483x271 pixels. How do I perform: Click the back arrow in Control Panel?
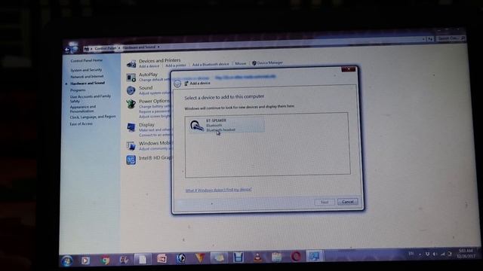point(68,49)
